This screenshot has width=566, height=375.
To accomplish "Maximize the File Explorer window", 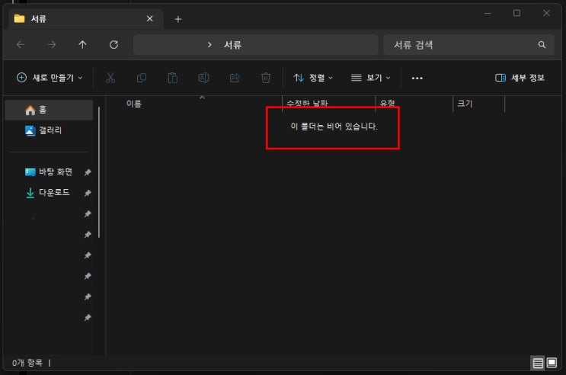I will (x=517, y=14).
